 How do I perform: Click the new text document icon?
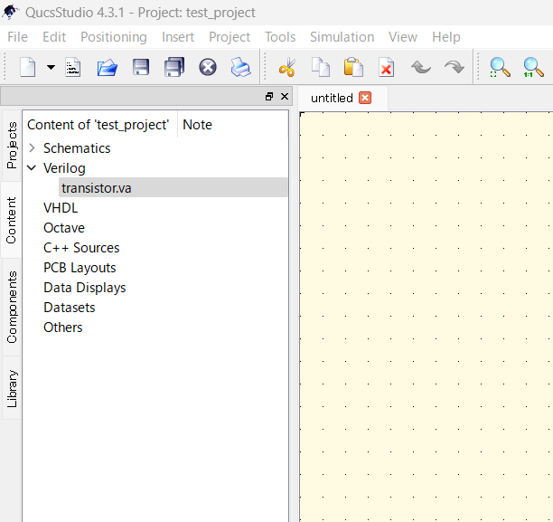72,67
